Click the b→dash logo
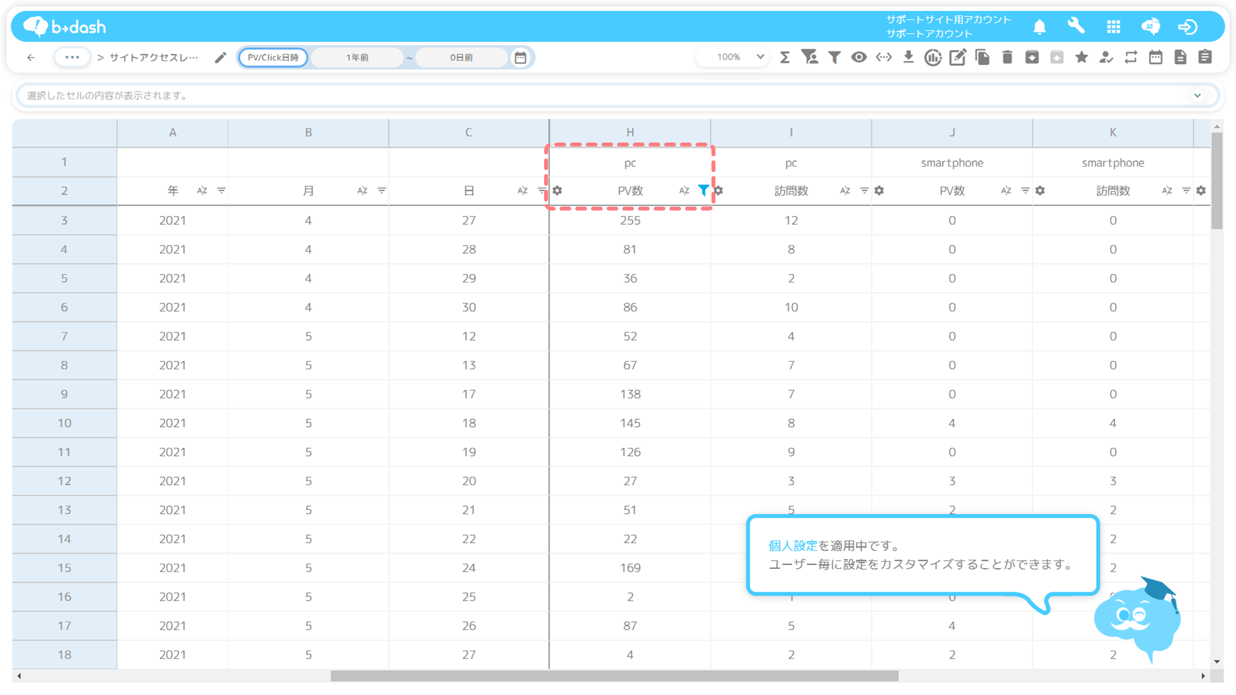Image resolution: width=1236 pixels, height=695 pixels. (x=65, y=27)
